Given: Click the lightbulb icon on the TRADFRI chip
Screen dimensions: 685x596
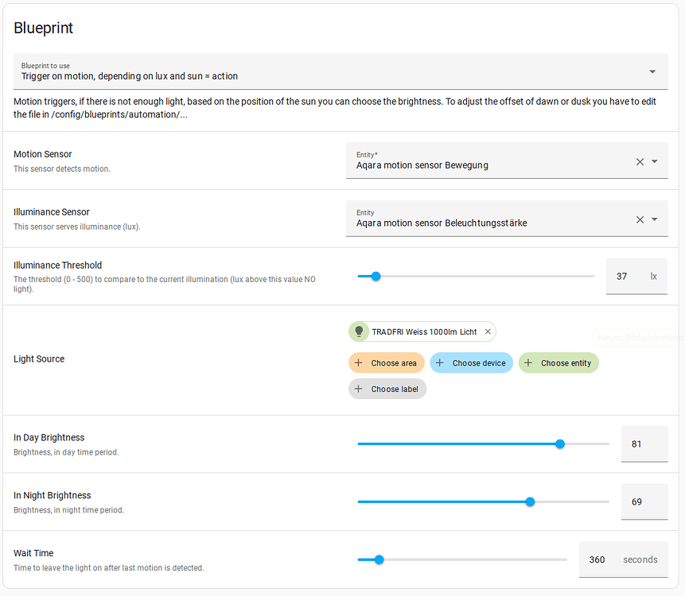Looking at the screenshot, I should tap(359, 331).
